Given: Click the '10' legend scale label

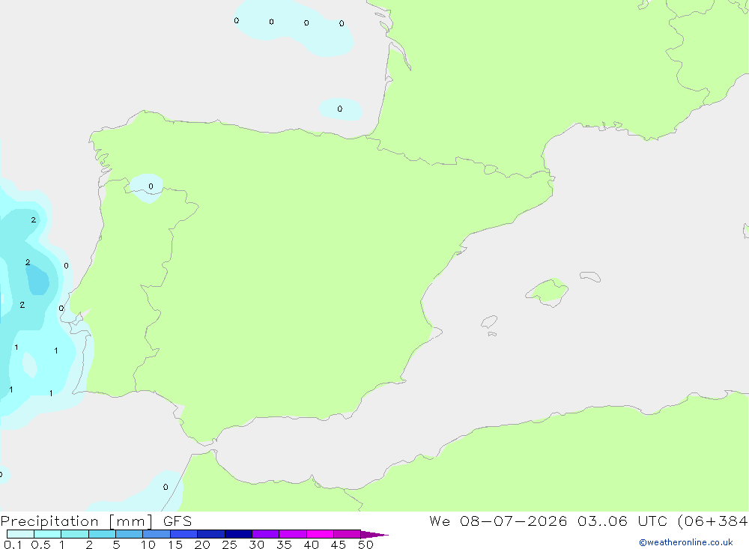Looking at the screenshot, I should tap(148, 545).
